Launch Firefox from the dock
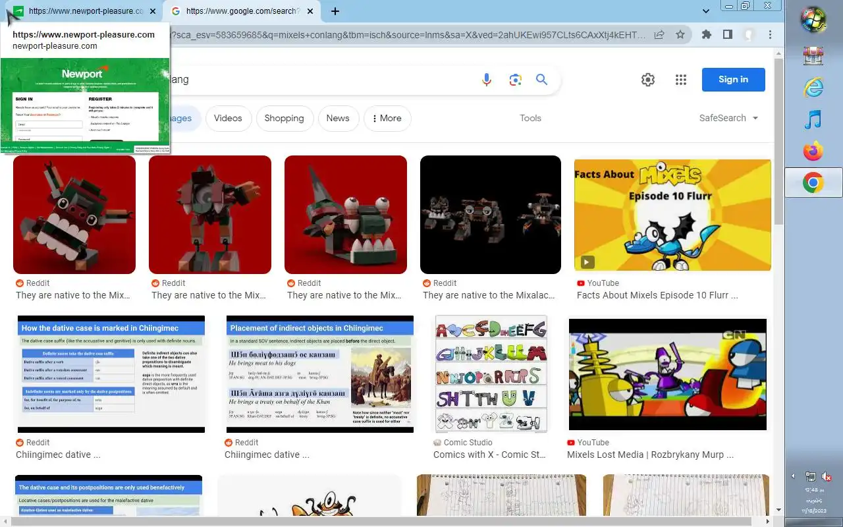 click(x=813, y=152)
